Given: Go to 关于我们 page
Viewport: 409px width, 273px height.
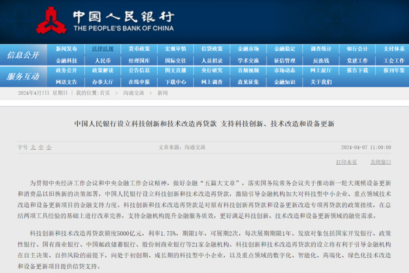Looking at the screenshot, I should tap(321, 82).
